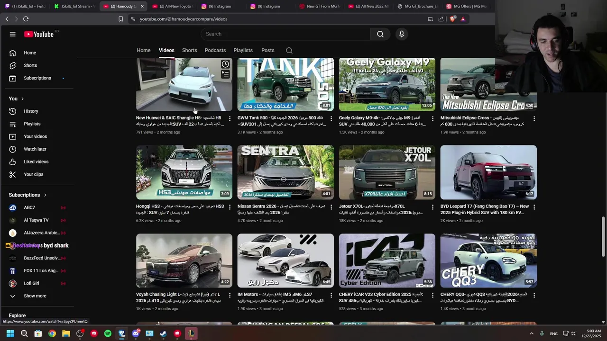Activate voice search microphone

coord(402,34)
